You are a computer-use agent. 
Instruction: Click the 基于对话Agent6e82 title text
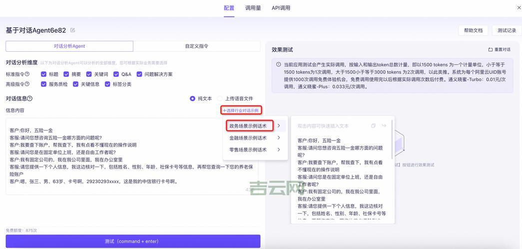[36, 30]
